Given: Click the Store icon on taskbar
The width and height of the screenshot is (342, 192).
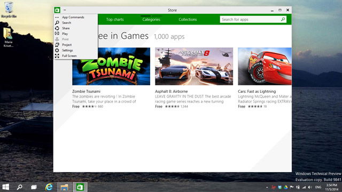Looking at the screenshot, I should 80,187.
